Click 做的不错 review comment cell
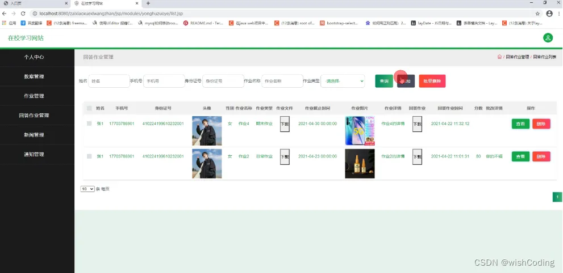Viewport: 563px width, 273px height. (x=494, y=156)
